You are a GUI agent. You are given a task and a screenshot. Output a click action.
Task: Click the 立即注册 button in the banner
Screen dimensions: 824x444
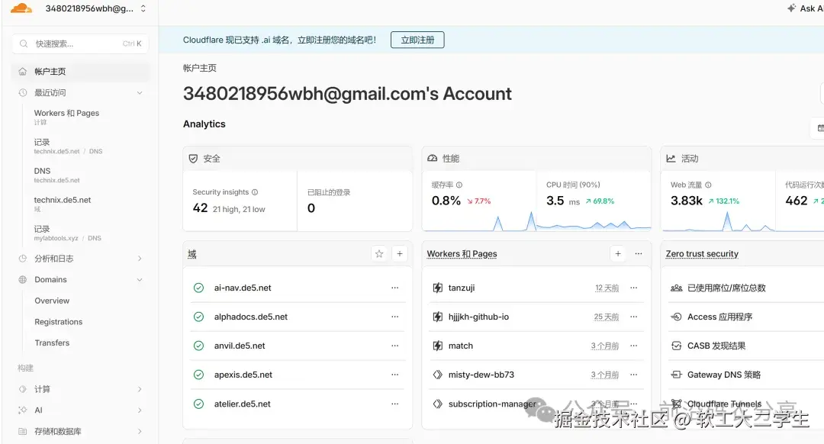417,40
